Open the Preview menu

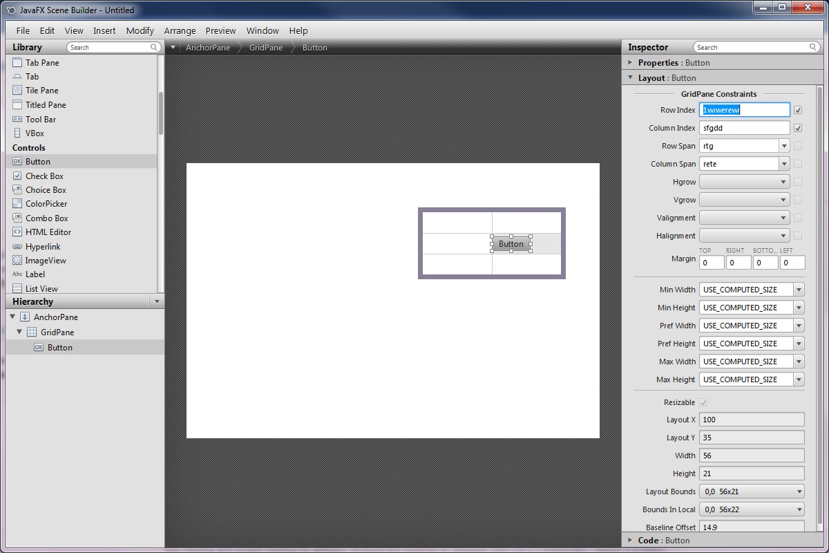coord(220,30)
